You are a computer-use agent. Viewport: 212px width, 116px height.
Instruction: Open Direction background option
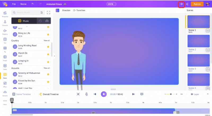tap(66, 10)
